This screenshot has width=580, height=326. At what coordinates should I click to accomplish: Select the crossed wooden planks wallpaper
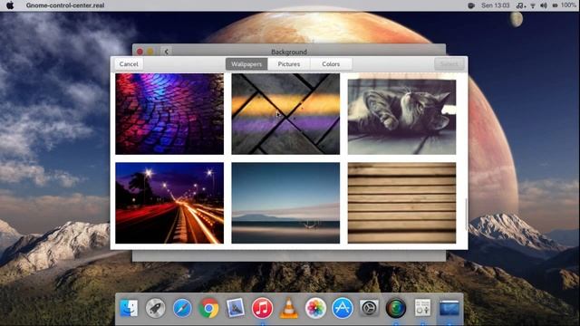point(285,114)
